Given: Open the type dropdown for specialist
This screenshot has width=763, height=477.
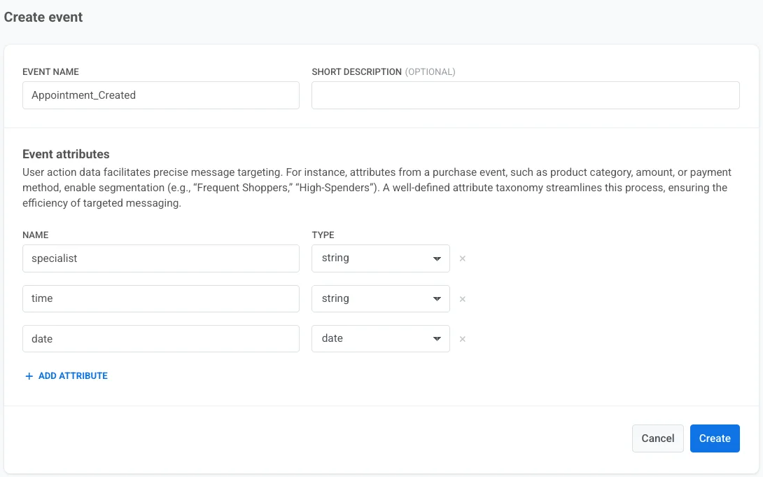Looking at the screenshot, I should 380,258.
